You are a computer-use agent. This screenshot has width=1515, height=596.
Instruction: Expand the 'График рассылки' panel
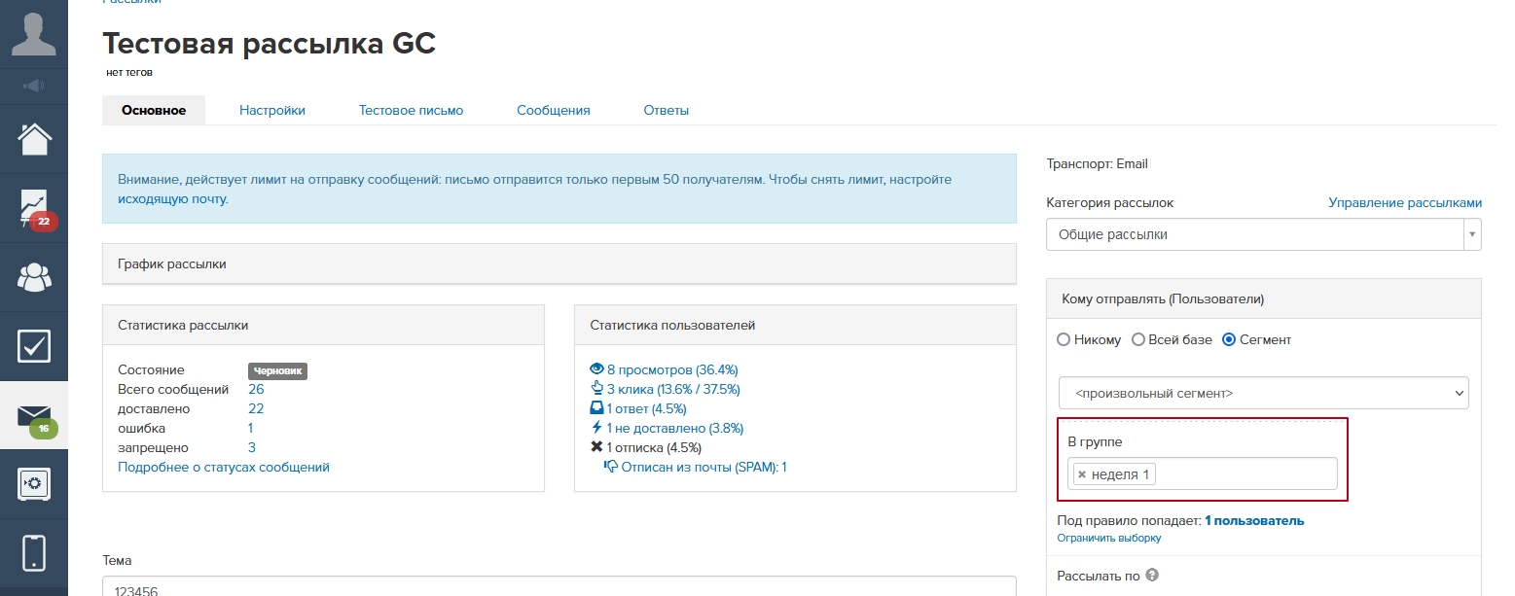[559, 264]
